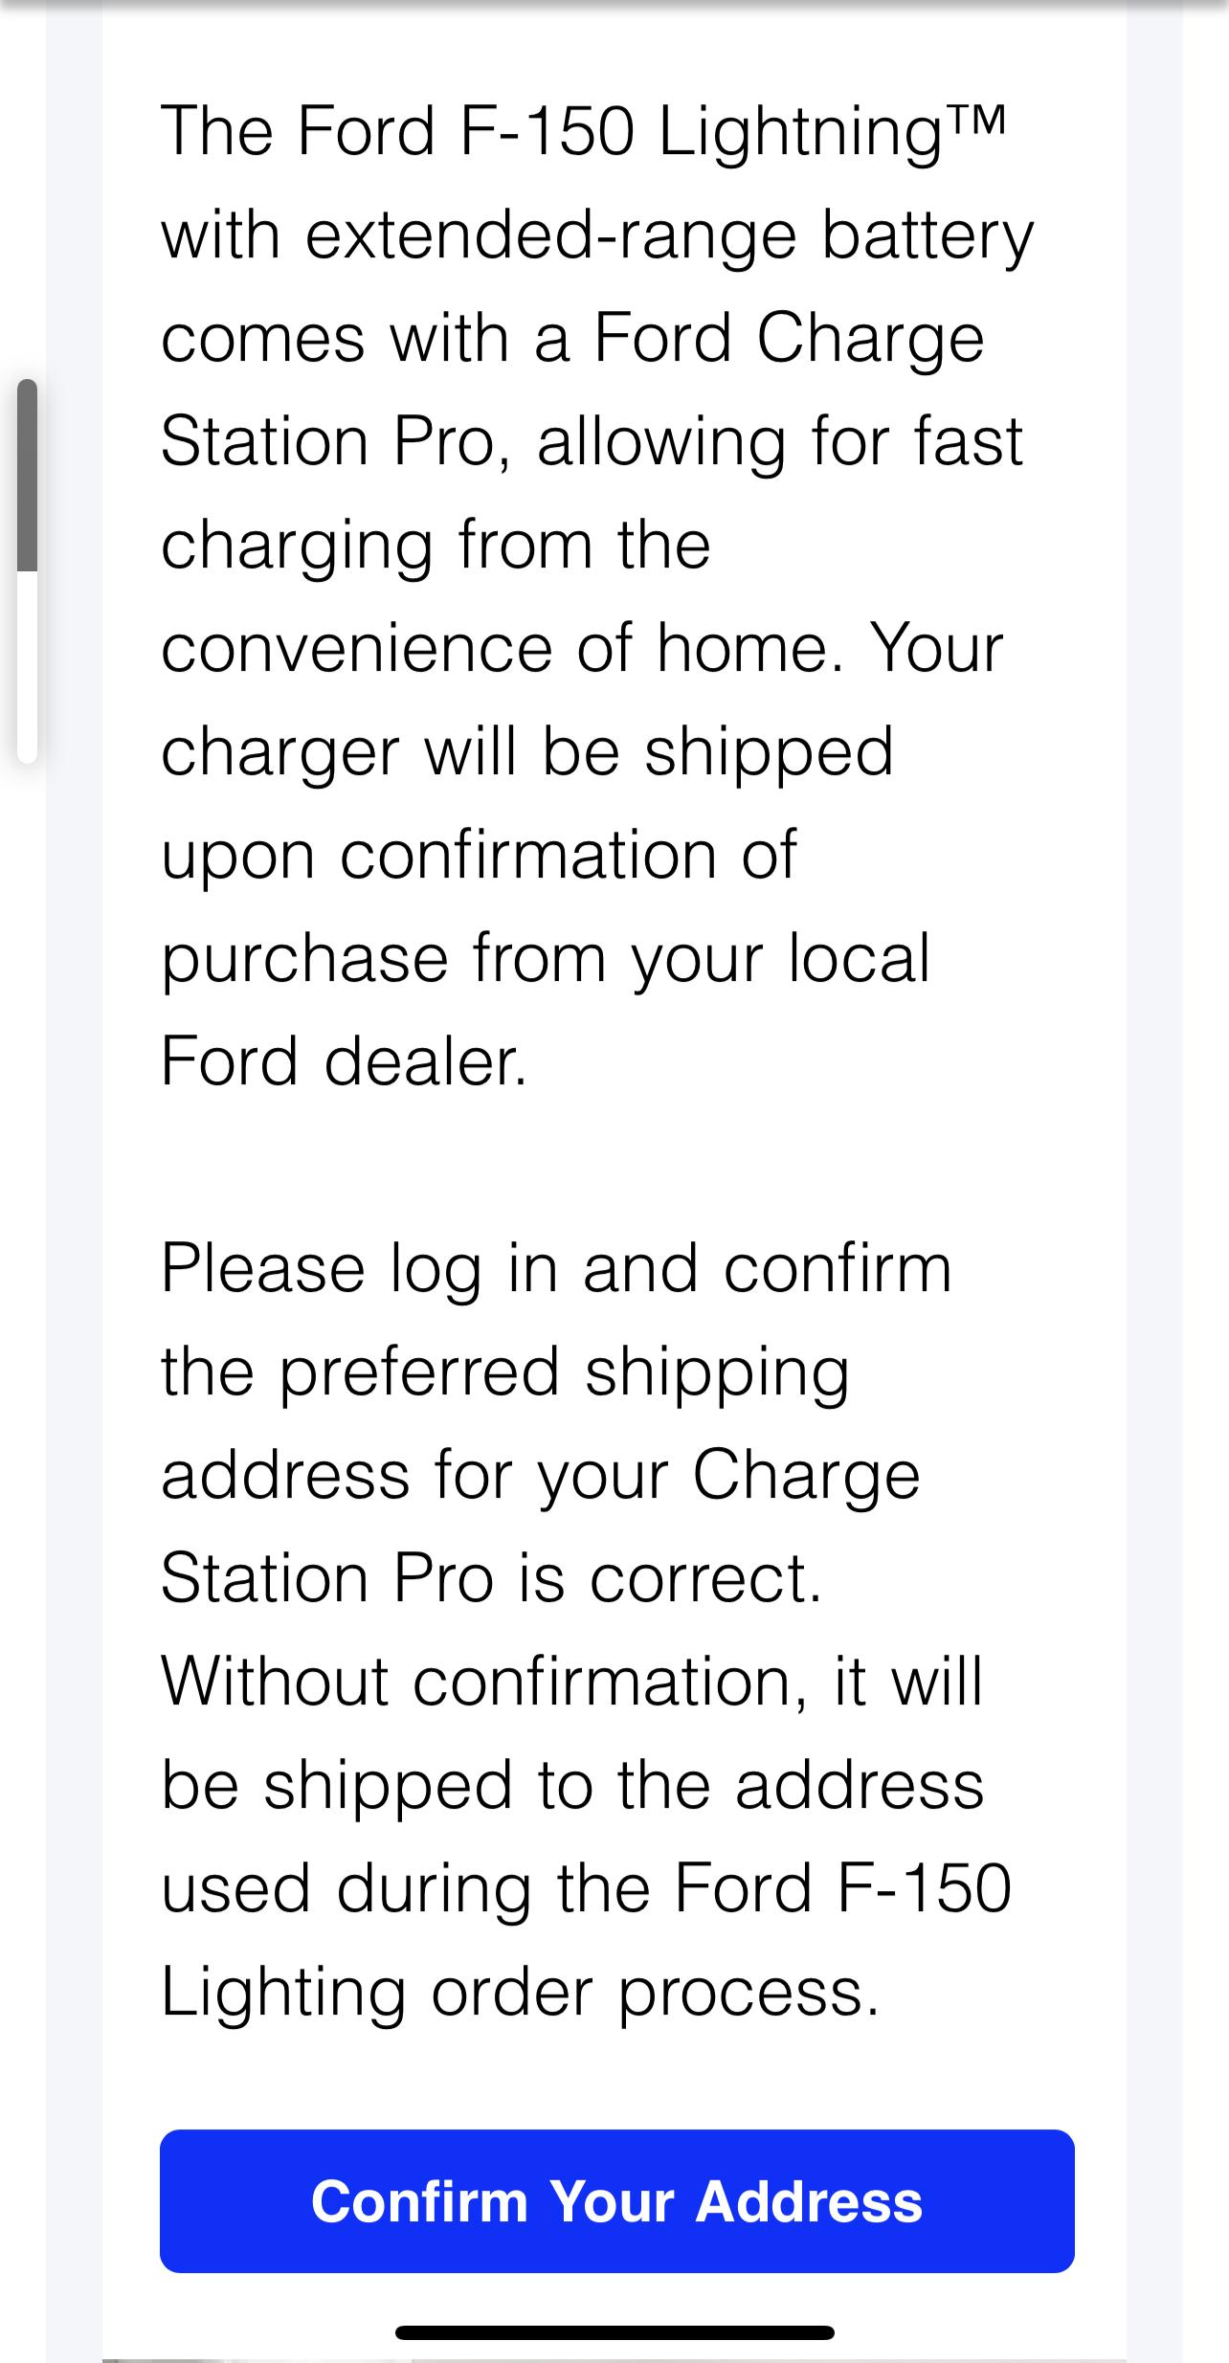
Task: Click the words 'Ford dealer.'
Action: coord(345,1062)
